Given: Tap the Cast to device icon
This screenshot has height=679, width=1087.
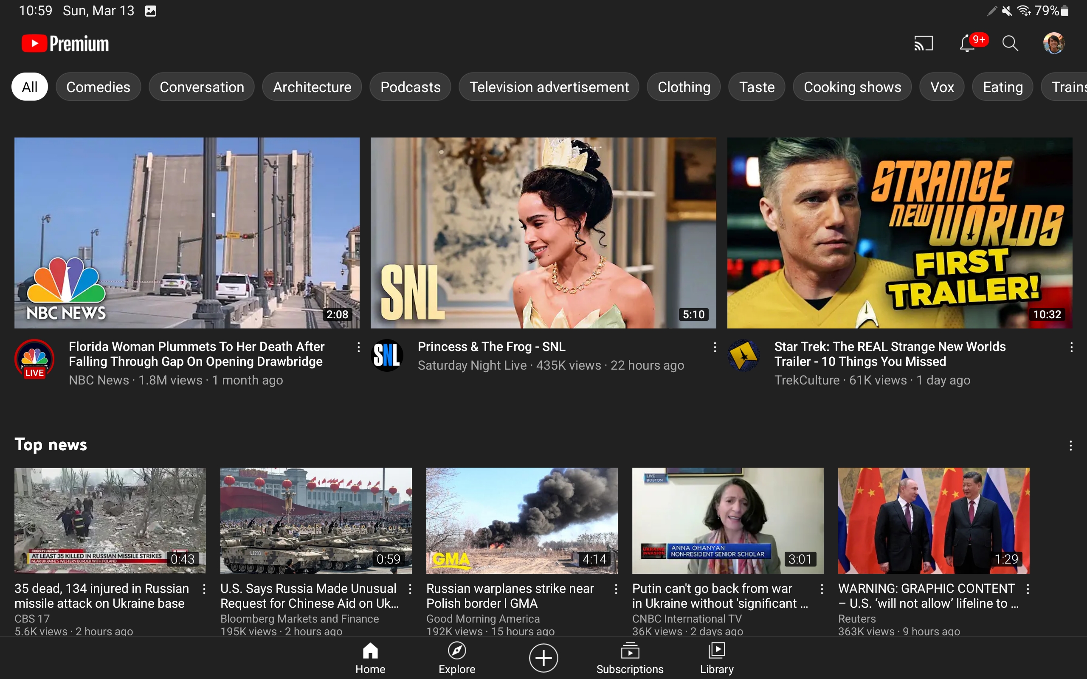Looking at the screenshot, I should [x=924, y=44].
